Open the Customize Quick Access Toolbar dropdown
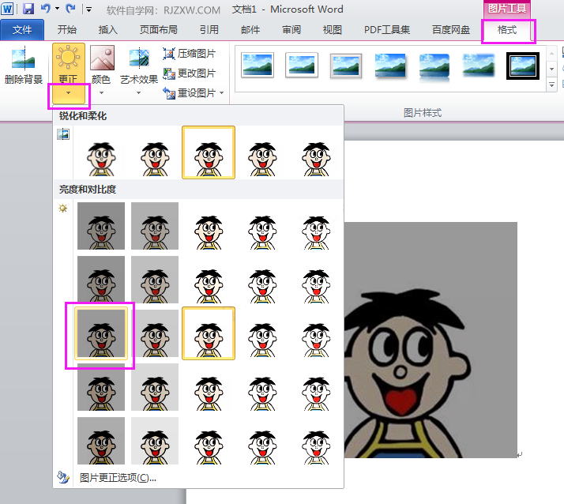This screenshot has width=564, height=504. point(88,9)
